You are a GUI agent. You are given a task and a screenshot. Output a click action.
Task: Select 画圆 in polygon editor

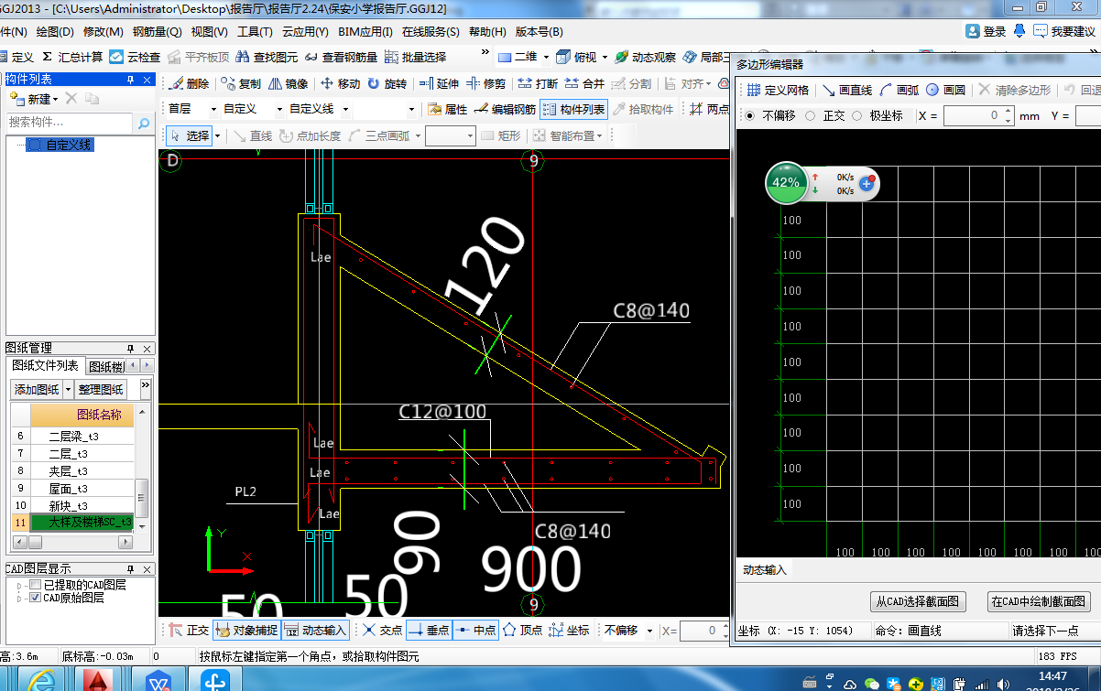click(x=946, y=90)
